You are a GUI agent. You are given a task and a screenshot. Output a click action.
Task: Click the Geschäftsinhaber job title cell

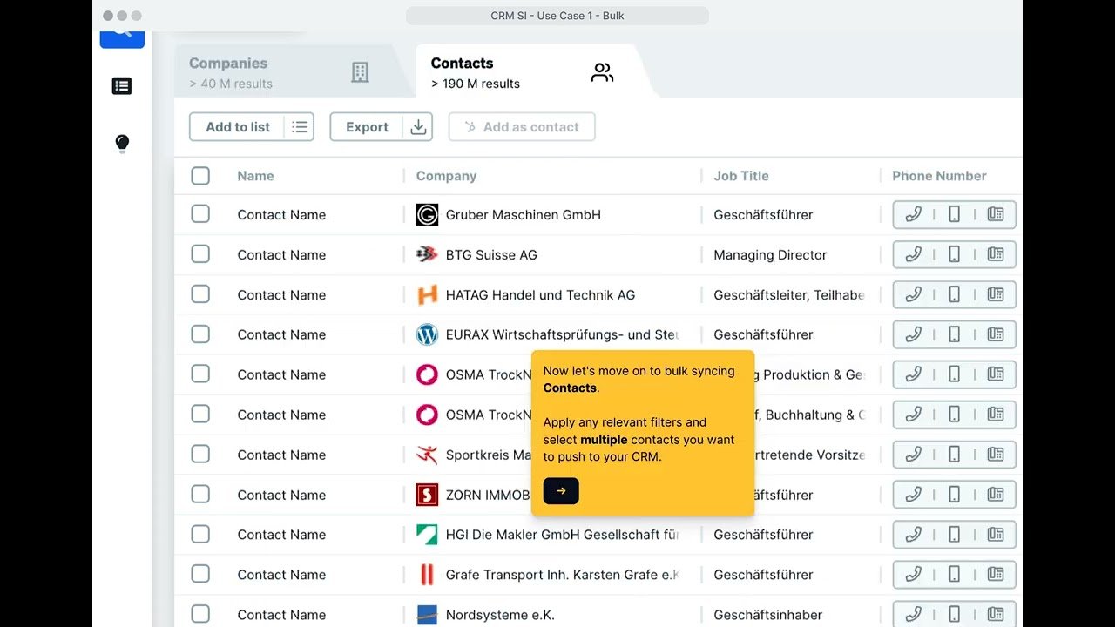tap(767, 615)
